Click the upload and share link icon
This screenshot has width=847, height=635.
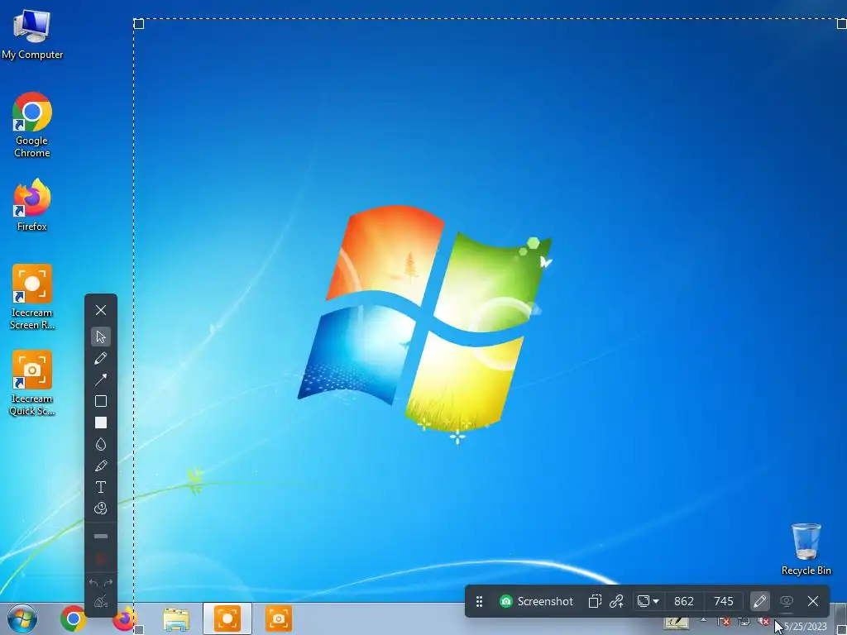(616, 602)
